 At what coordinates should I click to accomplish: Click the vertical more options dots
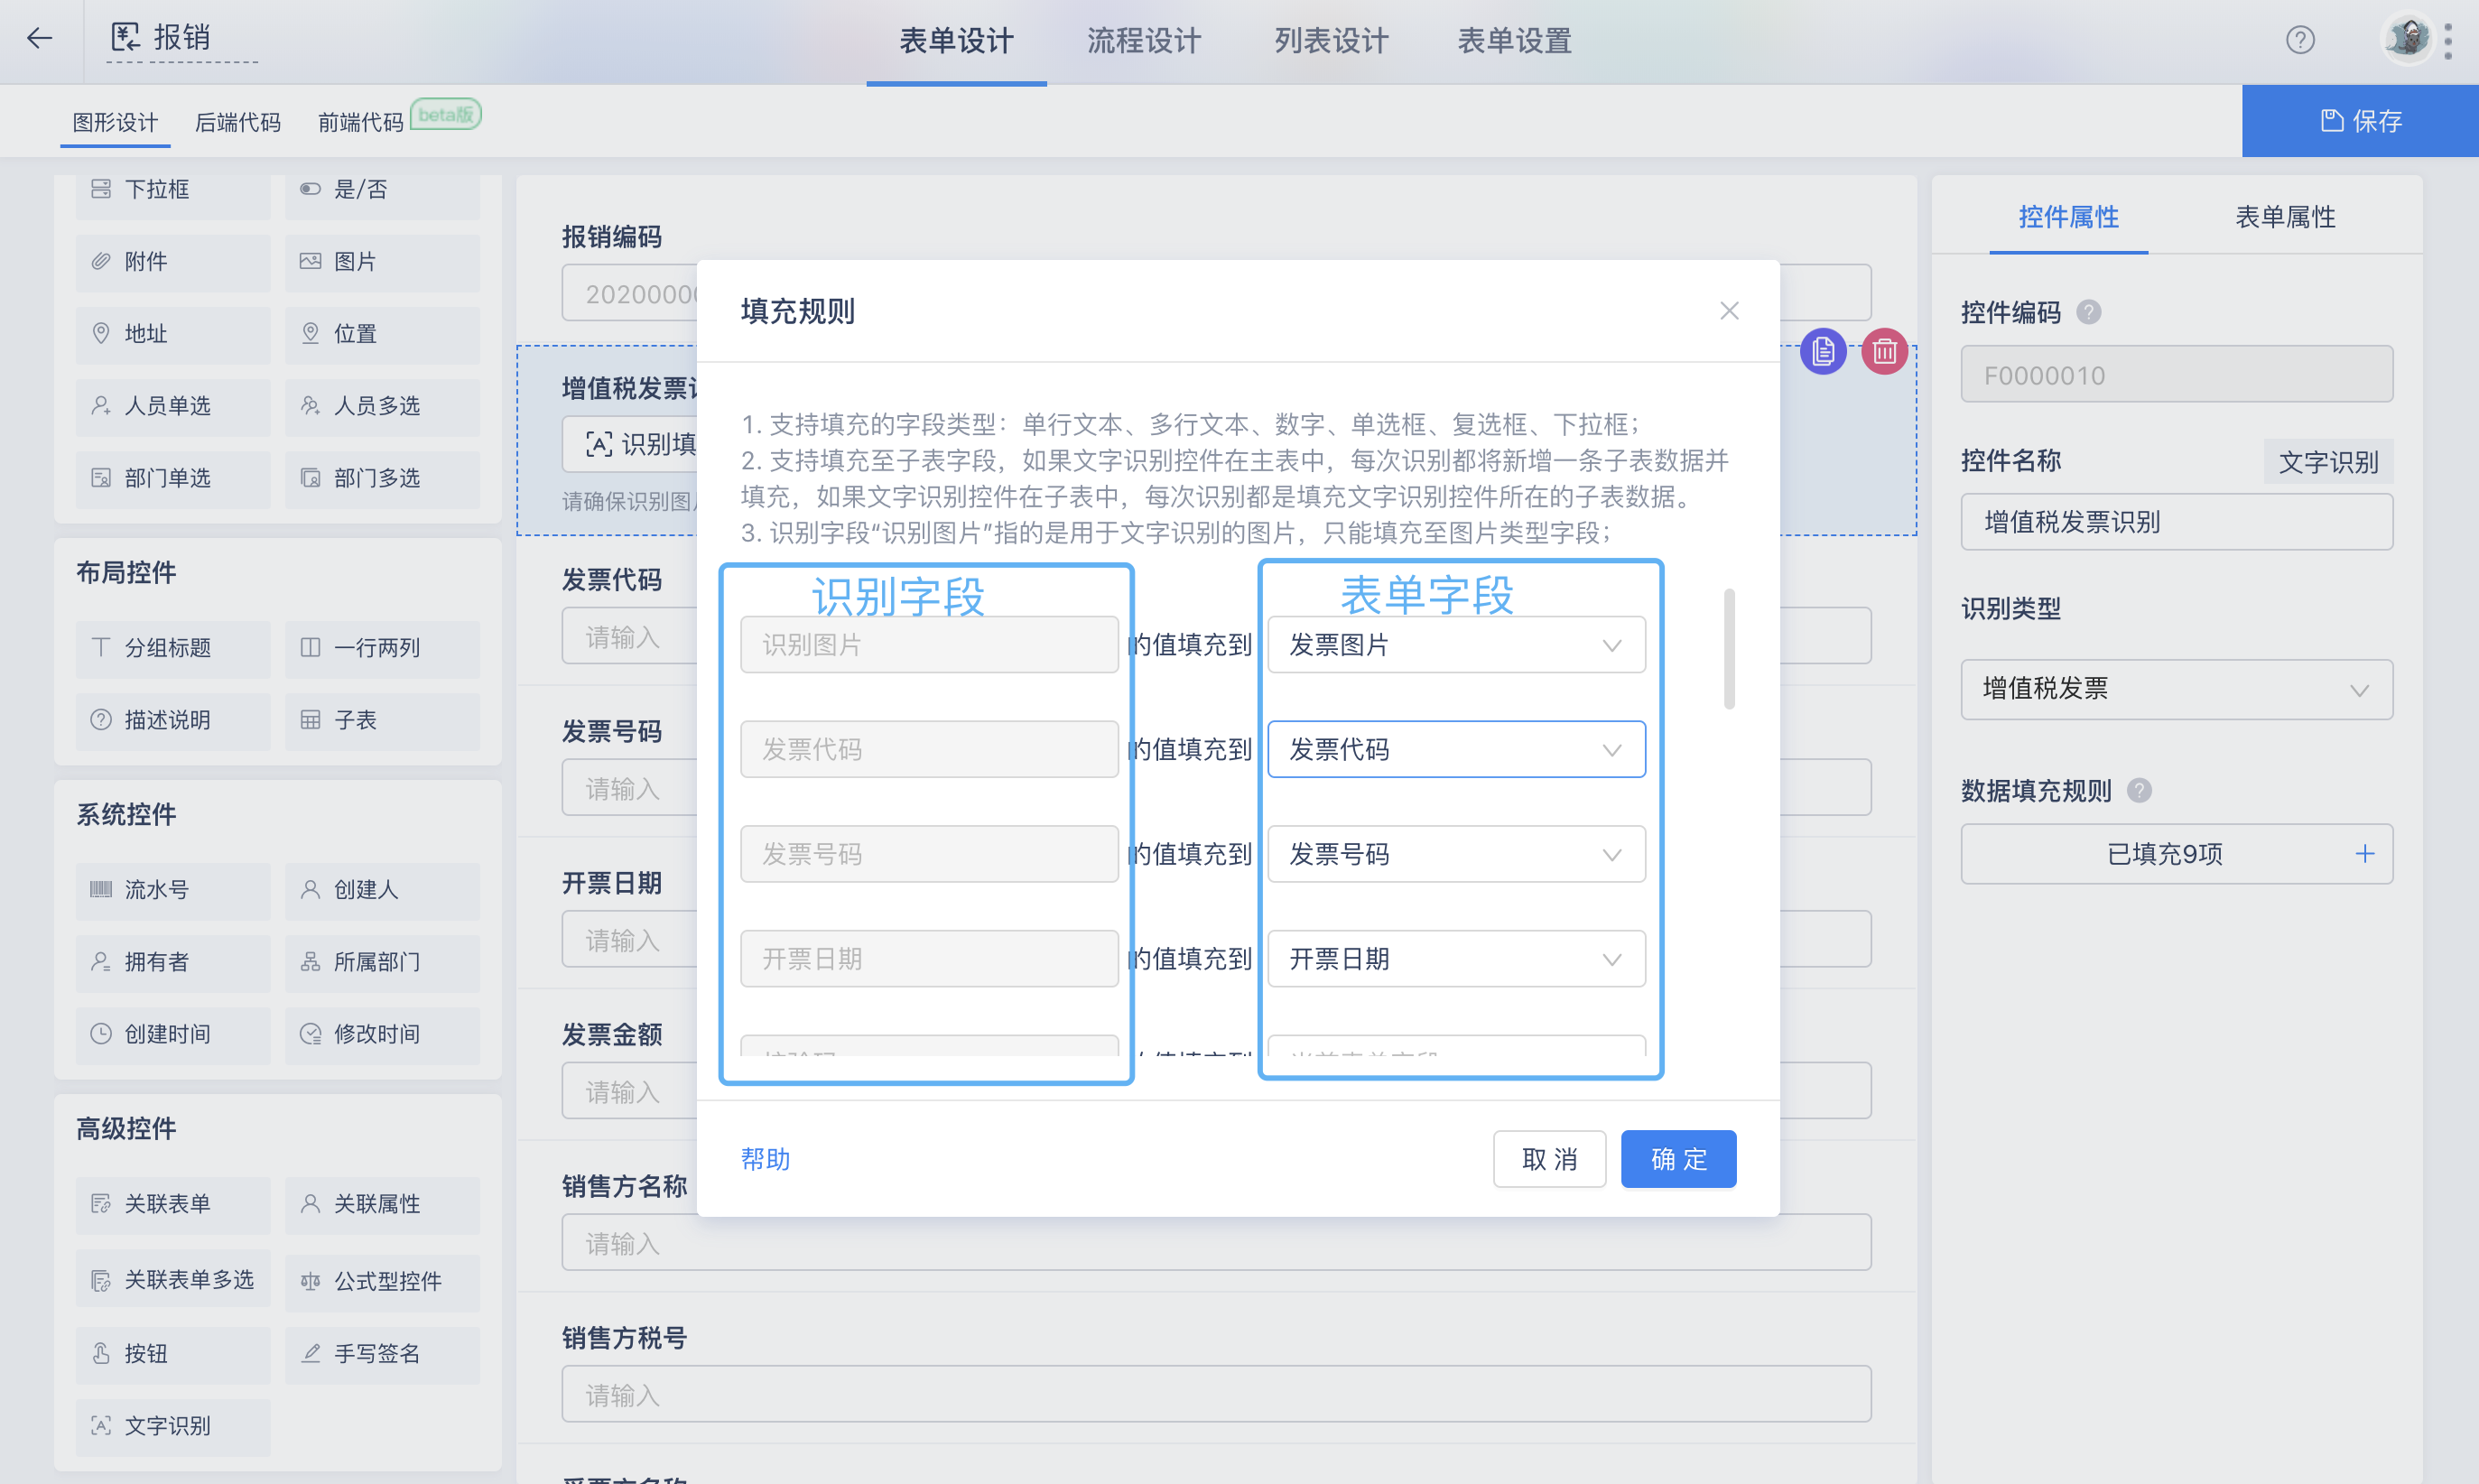[x=2449, y=41]
